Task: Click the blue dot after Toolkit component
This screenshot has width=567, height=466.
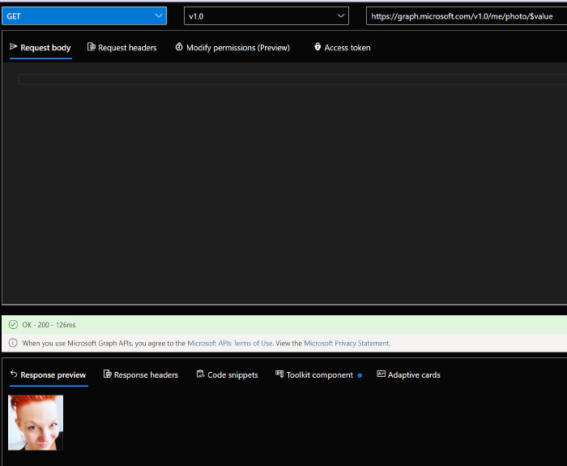Action: click(360, 375)
